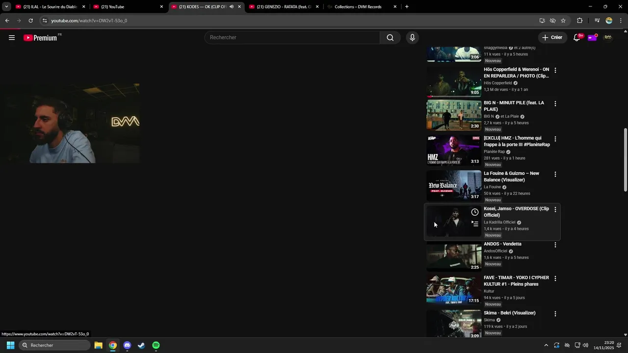Add OVERDOSE to Watch Later clock icon
Image resolution: width=628 pixels, height=353 pixels.
click(474, 212)
